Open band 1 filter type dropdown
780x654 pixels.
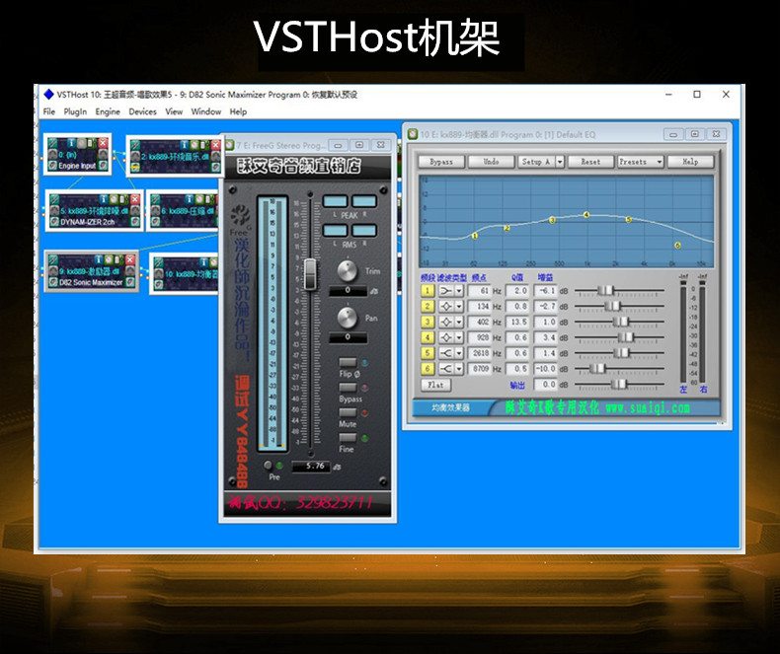coord(459,291)
